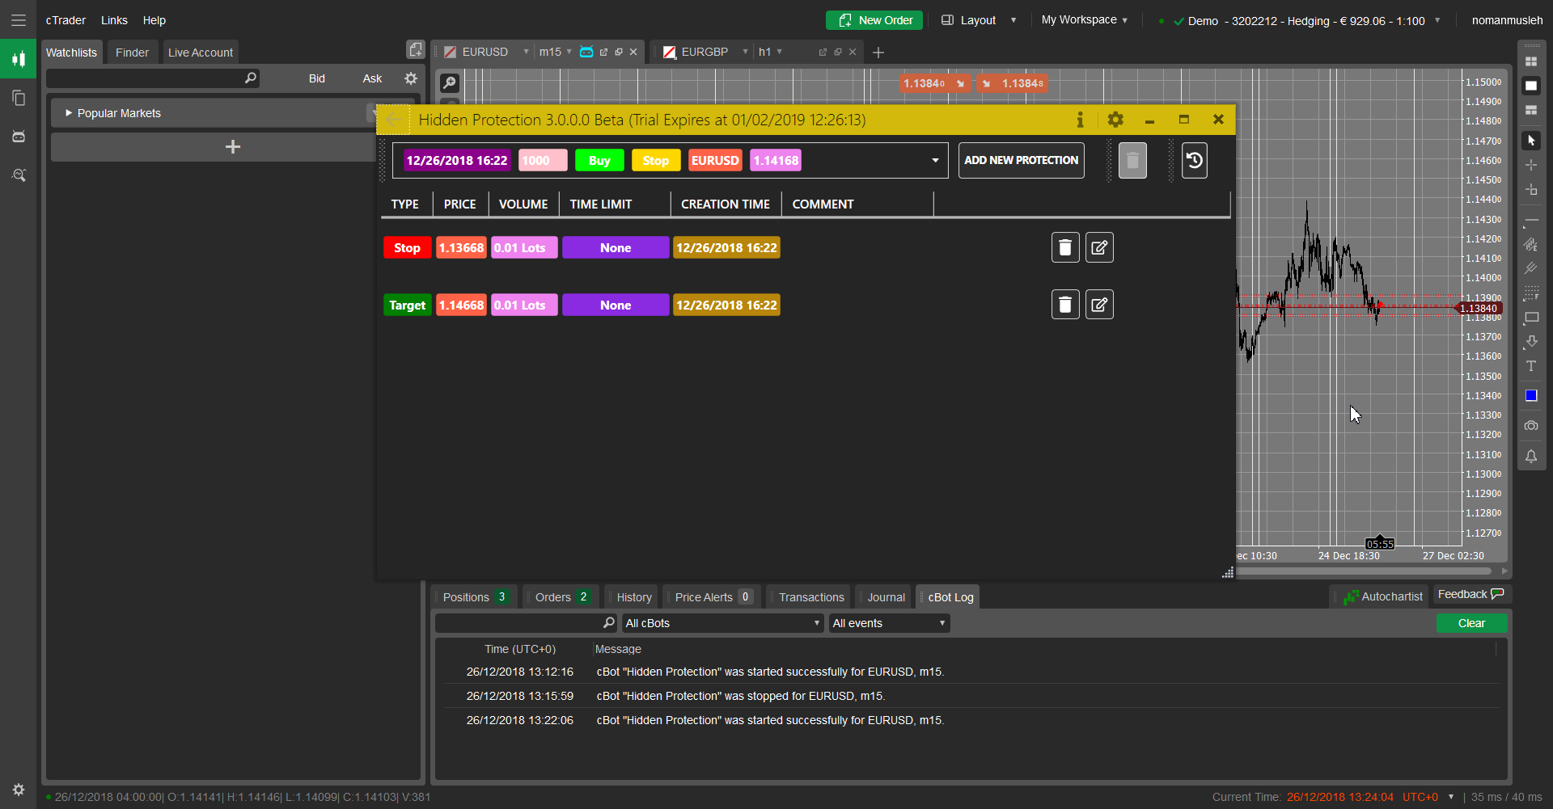
Task: Open the Links menu
Action: click(x=114, y=20)
